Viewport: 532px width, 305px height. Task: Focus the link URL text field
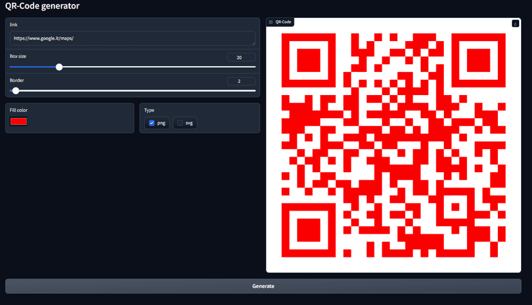tap(132, 39)
